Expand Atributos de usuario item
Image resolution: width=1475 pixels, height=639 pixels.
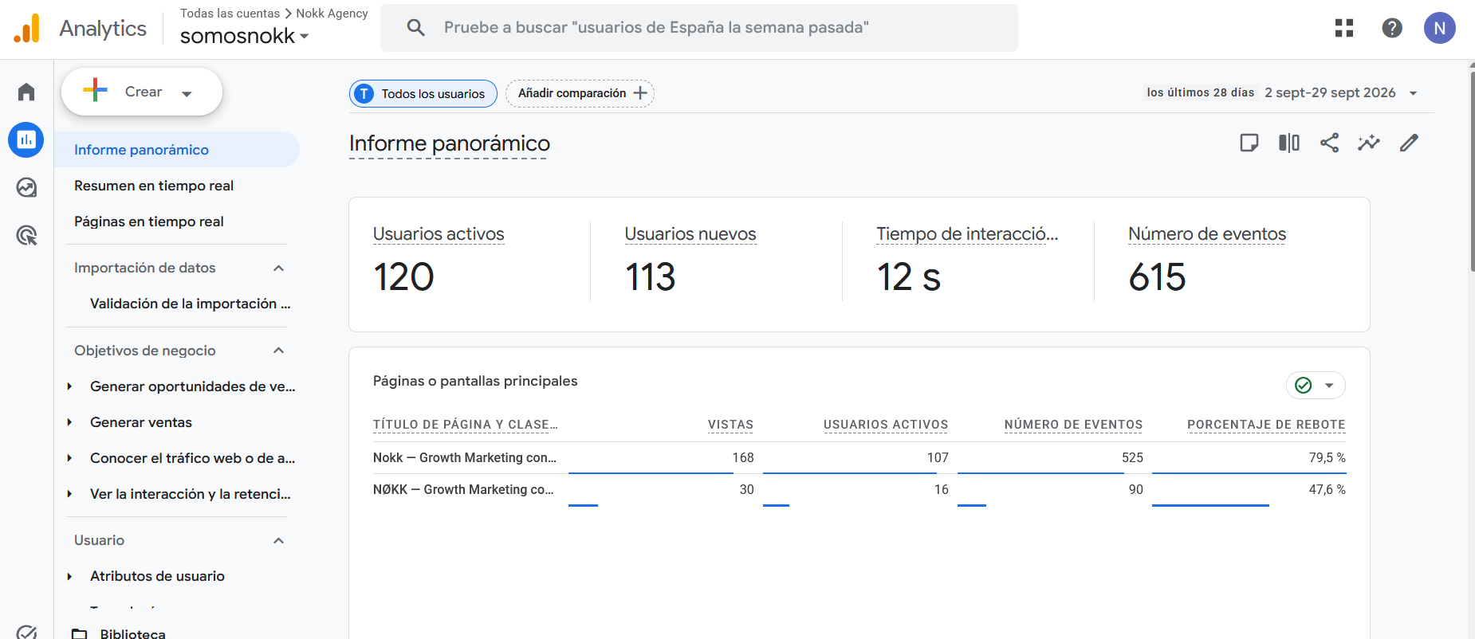click(69, 576)
